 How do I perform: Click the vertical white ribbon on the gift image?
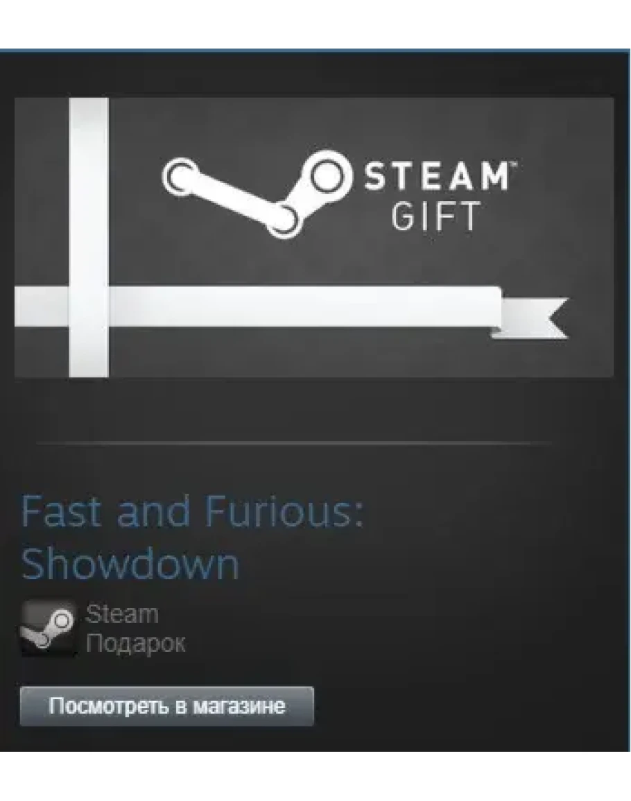click(89, 238)
